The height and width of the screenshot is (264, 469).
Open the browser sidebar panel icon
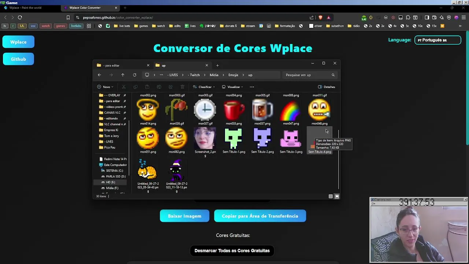click(x=427, y=17)
